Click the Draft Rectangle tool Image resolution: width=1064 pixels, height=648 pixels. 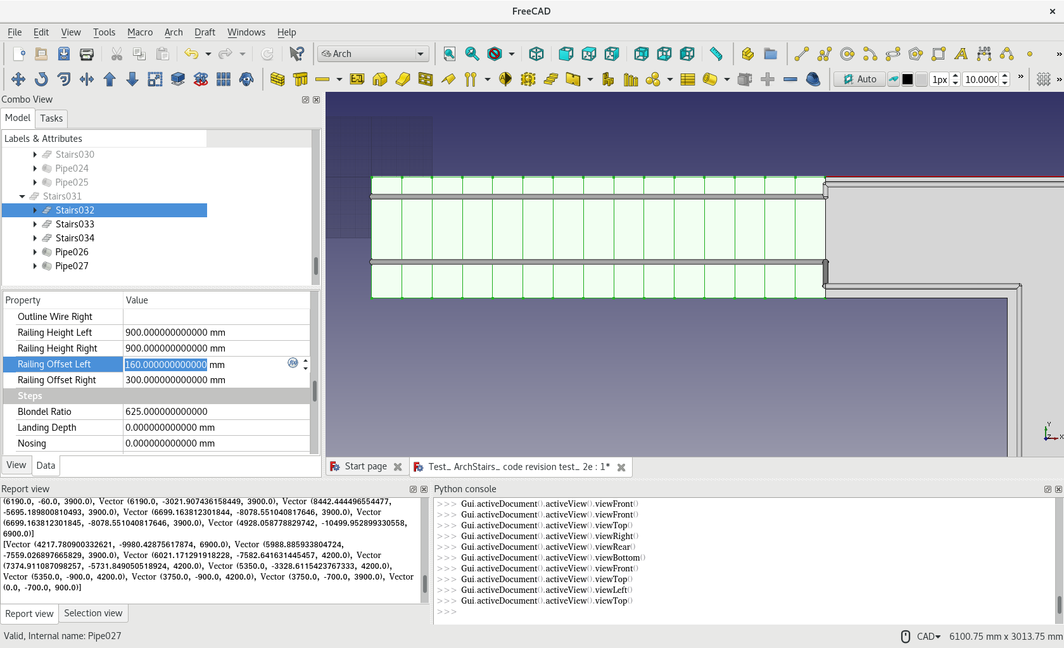pos(938,54)
